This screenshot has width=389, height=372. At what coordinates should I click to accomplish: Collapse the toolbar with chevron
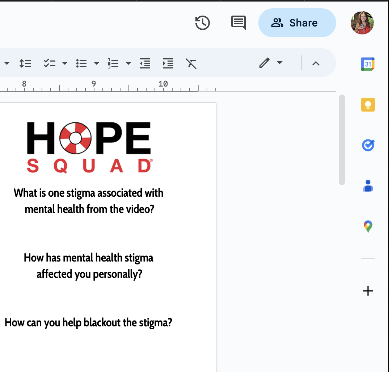(x=316, y=63)
